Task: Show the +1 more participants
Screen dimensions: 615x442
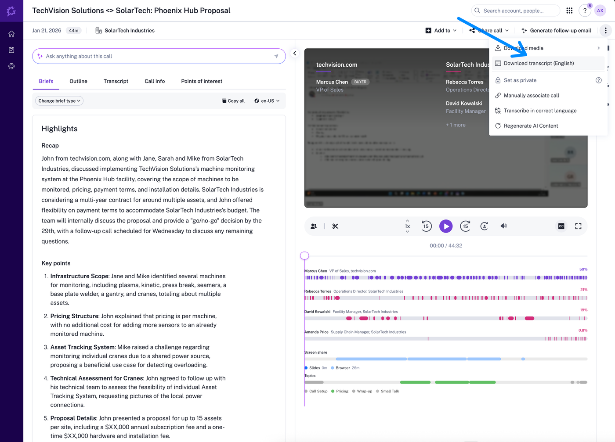Action: pos(456,125)
